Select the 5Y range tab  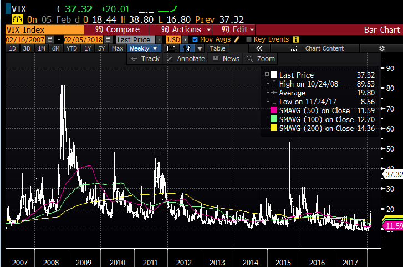pyautogui.click(x=101, y=48)
